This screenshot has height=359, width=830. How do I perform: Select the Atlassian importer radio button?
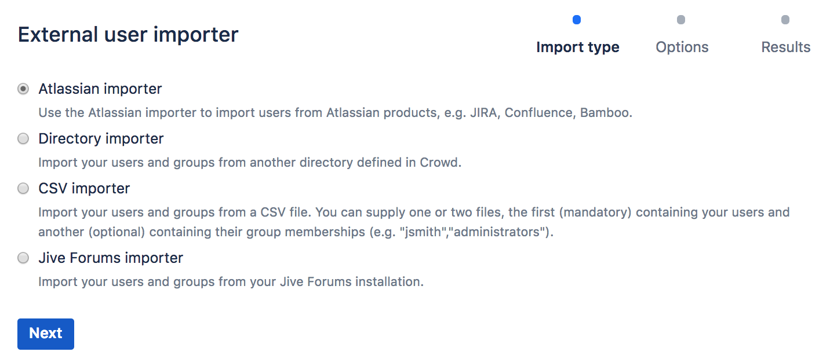coord(23,89)
